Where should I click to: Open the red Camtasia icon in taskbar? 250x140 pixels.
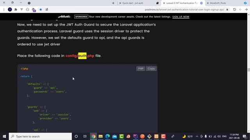[163, 136]
